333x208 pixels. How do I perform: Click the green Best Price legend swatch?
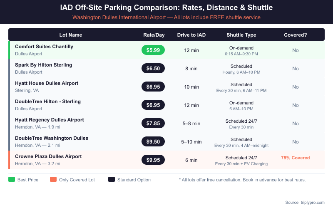pos(11,180)
